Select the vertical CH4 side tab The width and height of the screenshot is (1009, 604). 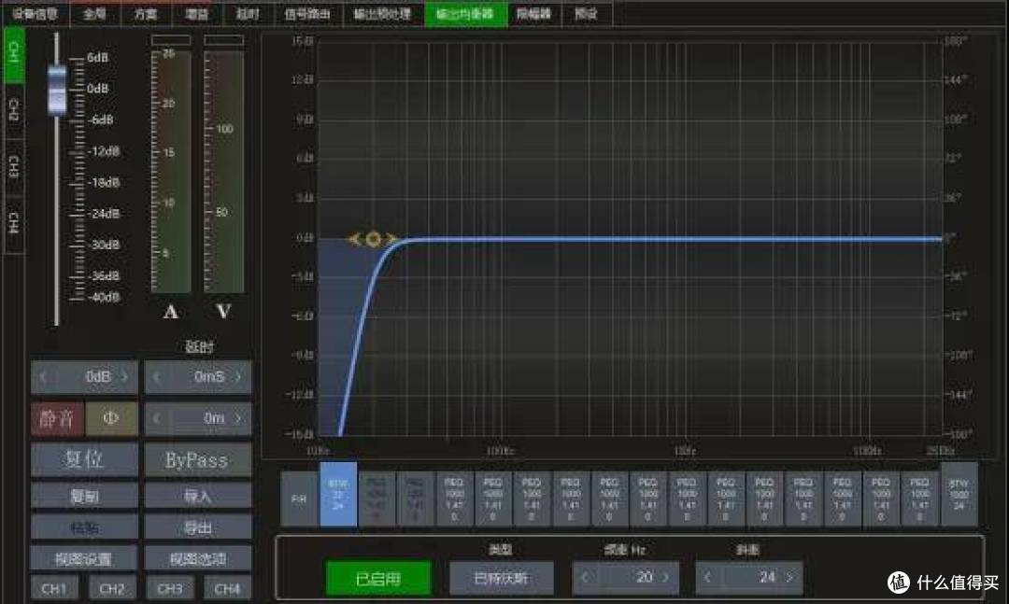[13, 222]
